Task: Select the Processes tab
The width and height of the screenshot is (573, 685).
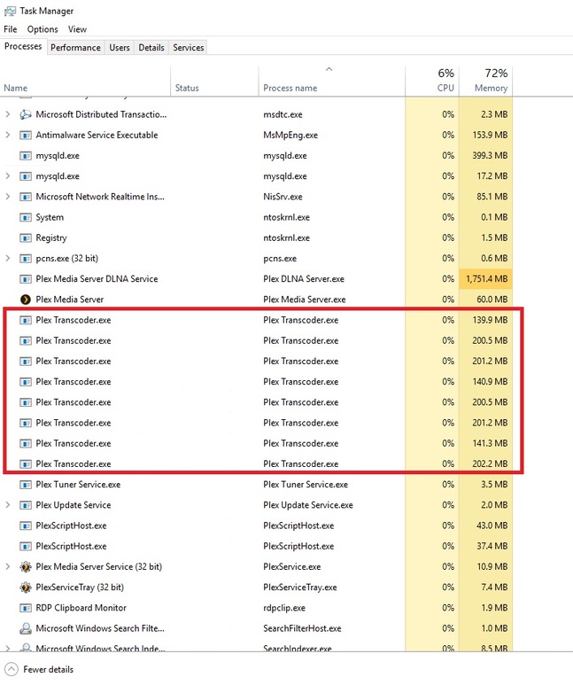Action: pyautogui.click(x=23, y=46)
